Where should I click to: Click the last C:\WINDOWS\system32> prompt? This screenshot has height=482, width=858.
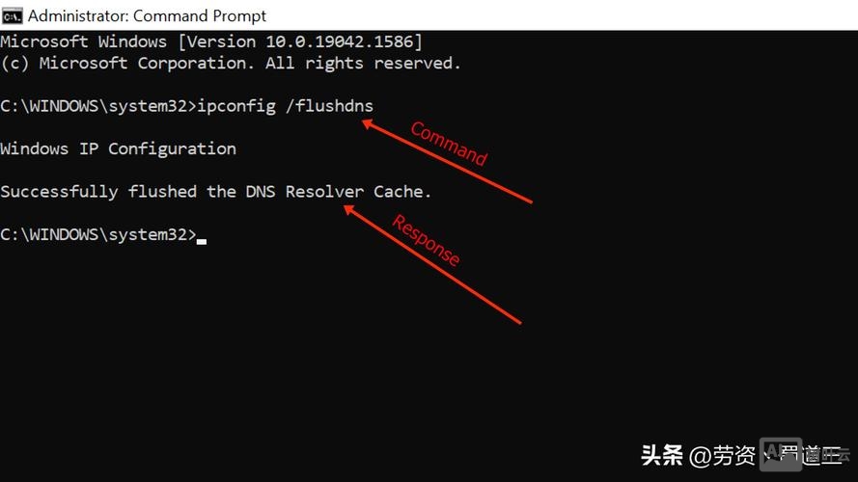[98, 235]
